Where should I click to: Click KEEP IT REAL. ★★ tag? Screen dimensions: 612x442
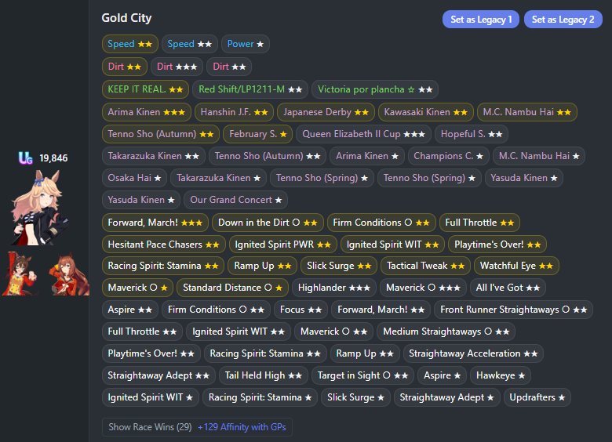(x=146, y=89)
